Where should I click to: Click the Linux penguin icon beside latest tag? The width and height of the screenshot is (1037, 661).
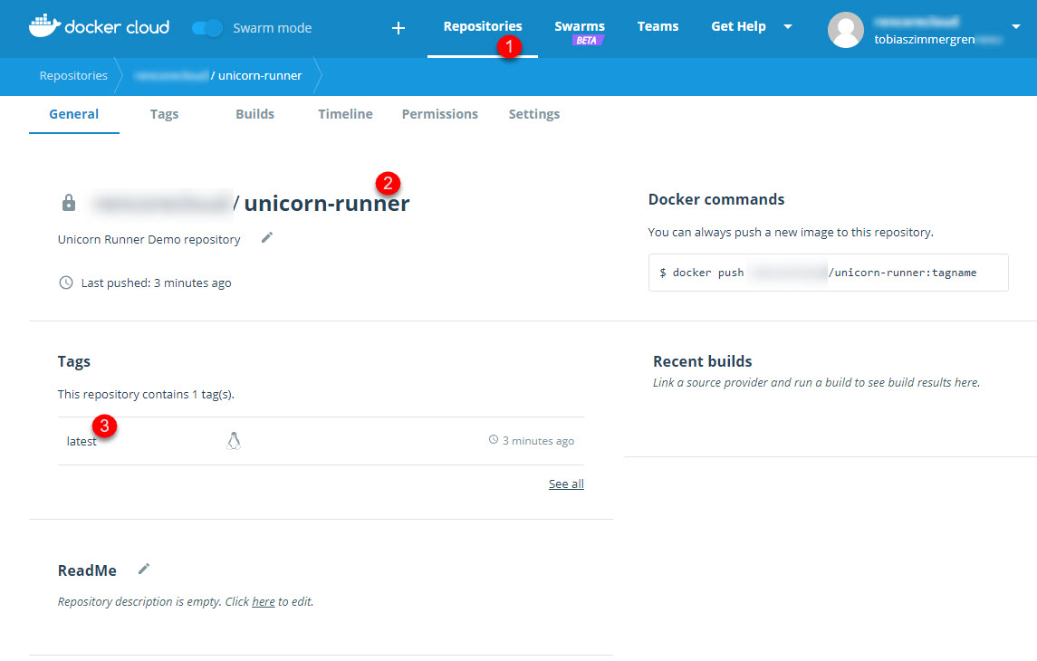[234, 440]
